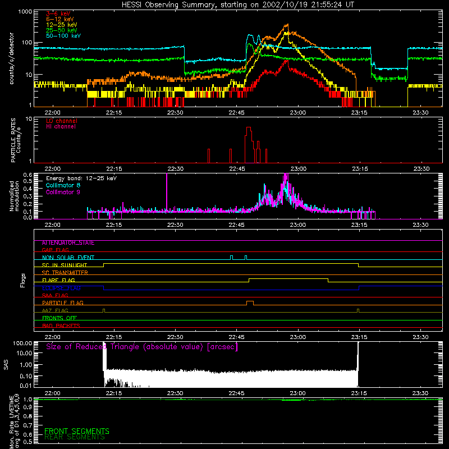
Task: Click 'Size of Reduced Triangle' SAS caption
Action: 142,347
